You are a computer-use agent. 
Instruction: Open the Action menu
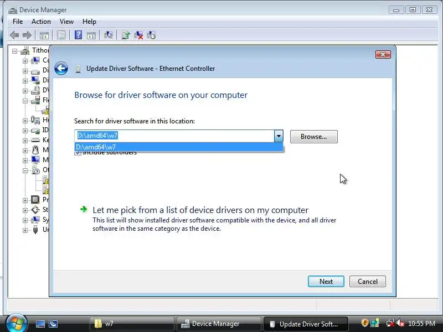click(41, 22)
